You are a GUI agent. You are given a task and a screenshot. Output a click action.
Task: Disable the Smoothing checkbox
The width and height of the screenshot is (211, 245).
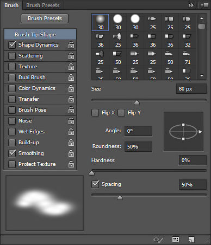coord(12,153)
